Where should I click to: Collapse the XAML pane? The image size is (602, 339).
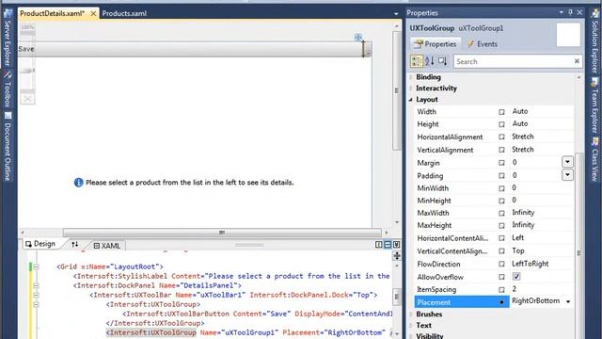(x=396, y=245)
